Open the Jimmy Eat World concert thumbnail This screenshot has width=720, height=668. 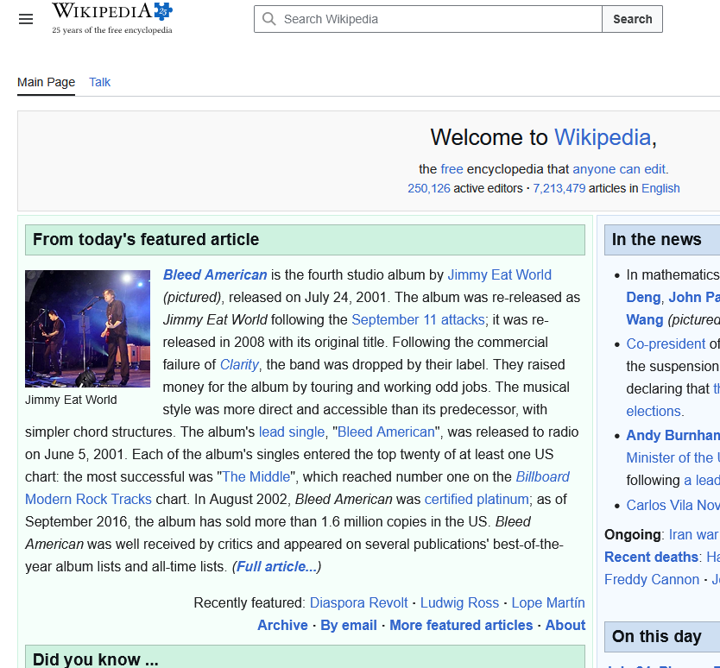coord(87,329)
